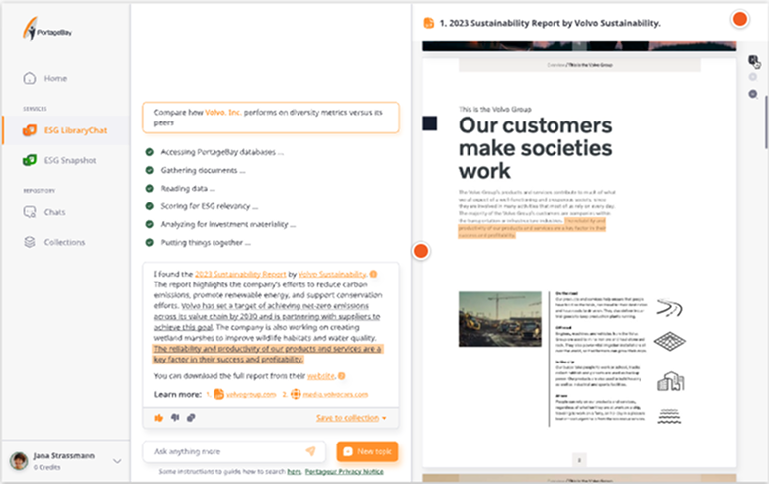Viewport: 769px width, 484px height.
Task: Open the Volvo Sustainability link
Action: 332,274
